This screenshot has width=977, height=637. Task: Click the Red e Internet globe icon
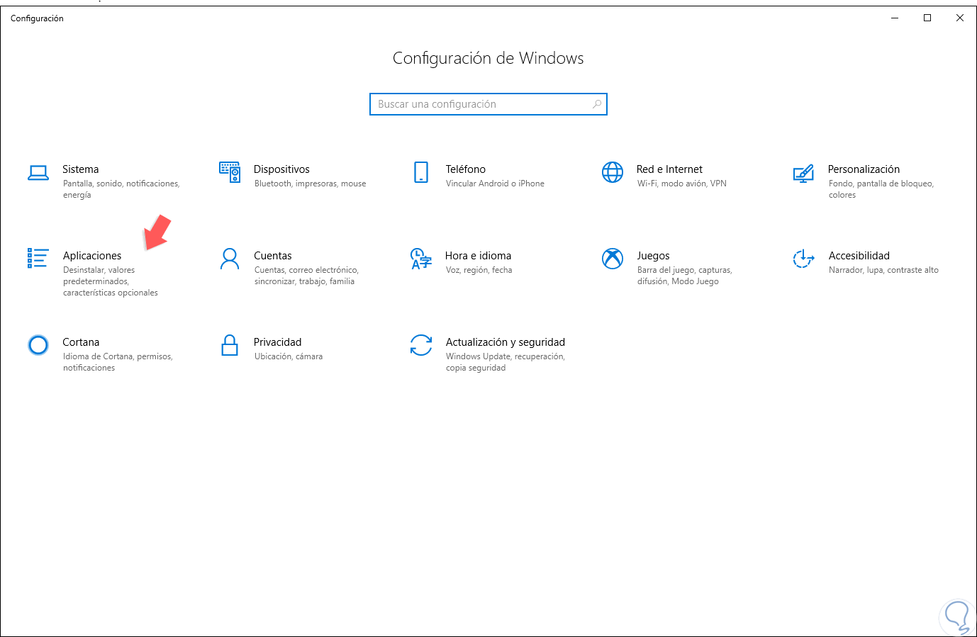[x=613, y=172]
